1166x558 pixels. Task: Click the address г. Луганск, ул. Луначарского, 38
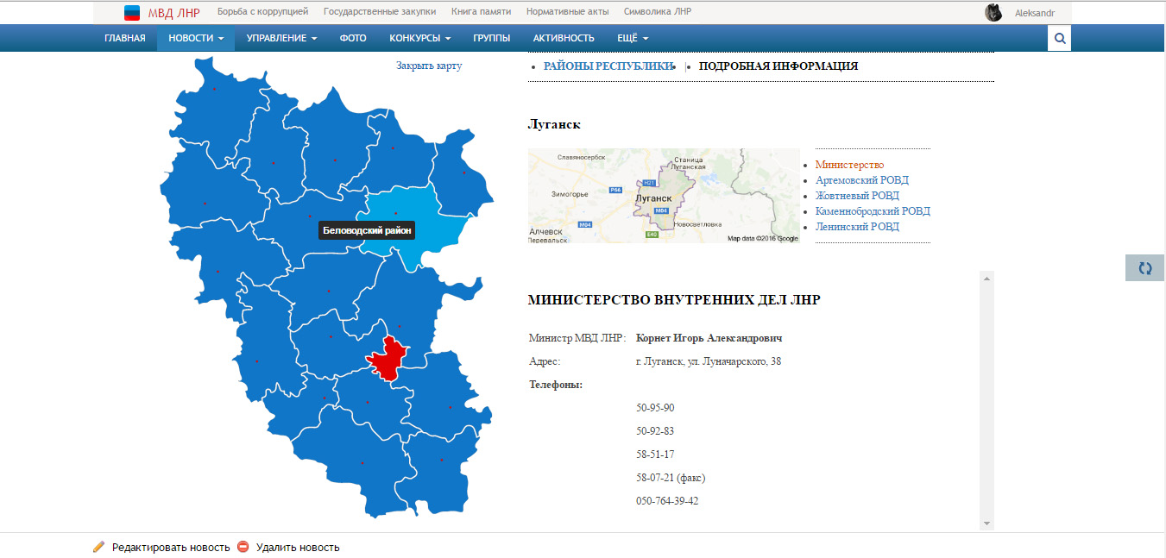click(709, 361)
